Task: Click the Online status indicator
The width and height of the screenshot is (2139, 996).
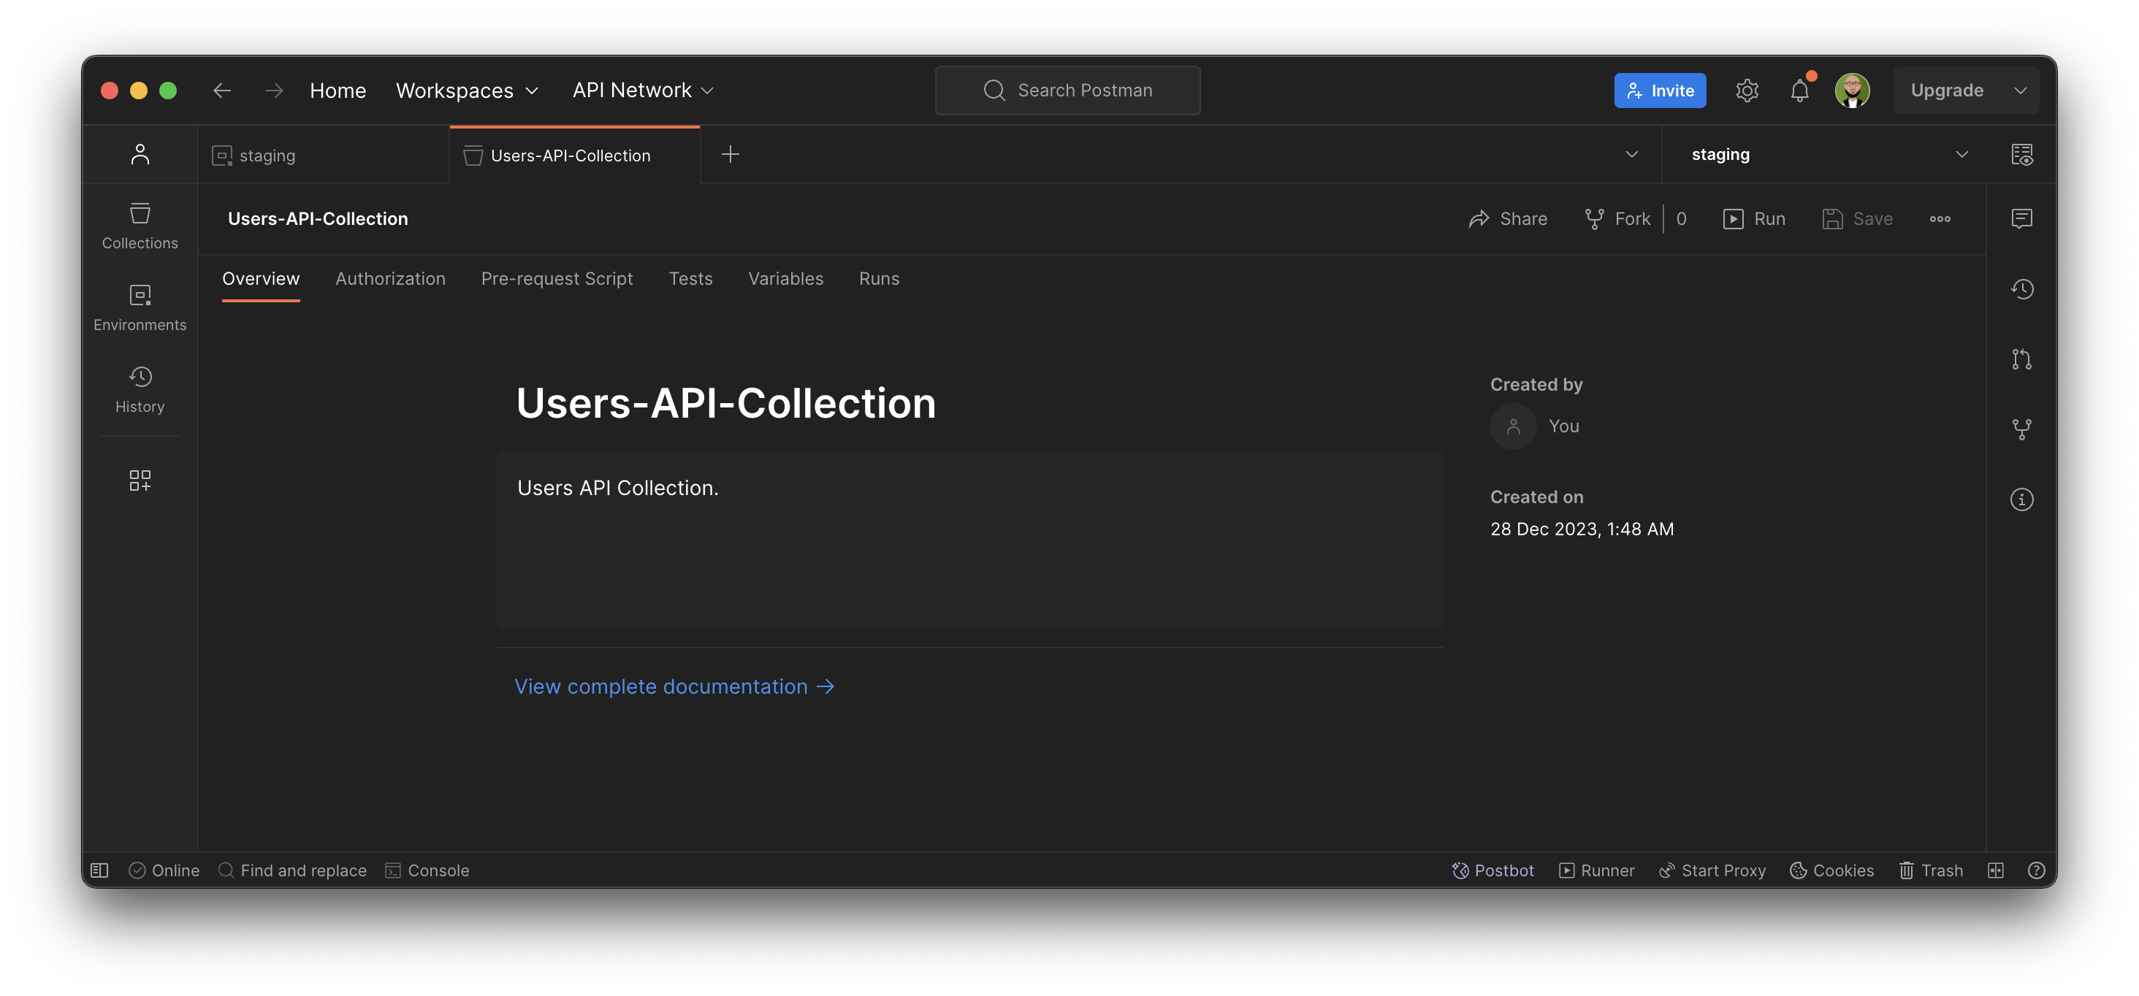Action: pos(164,870)
